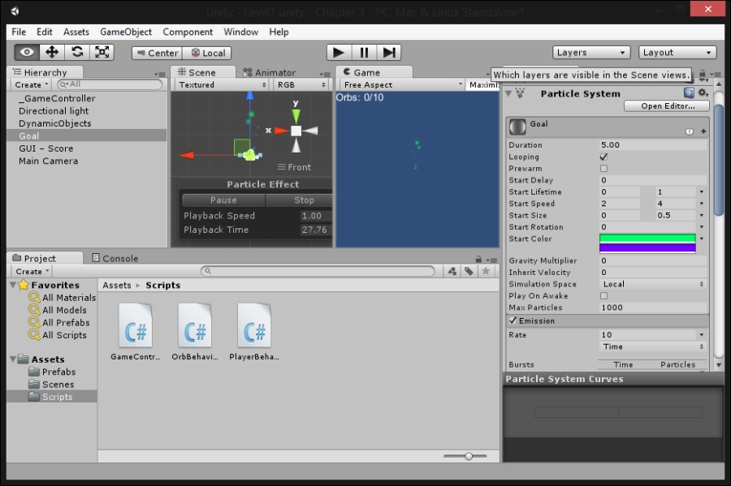The image size is (731, 486).
Task: Open the Simulation Space Local dropdown
Action: pos(653,284)
